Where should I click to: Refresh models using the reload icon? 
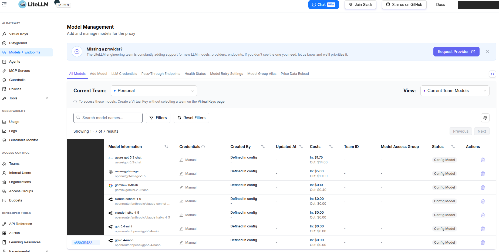tap(493, 74)
